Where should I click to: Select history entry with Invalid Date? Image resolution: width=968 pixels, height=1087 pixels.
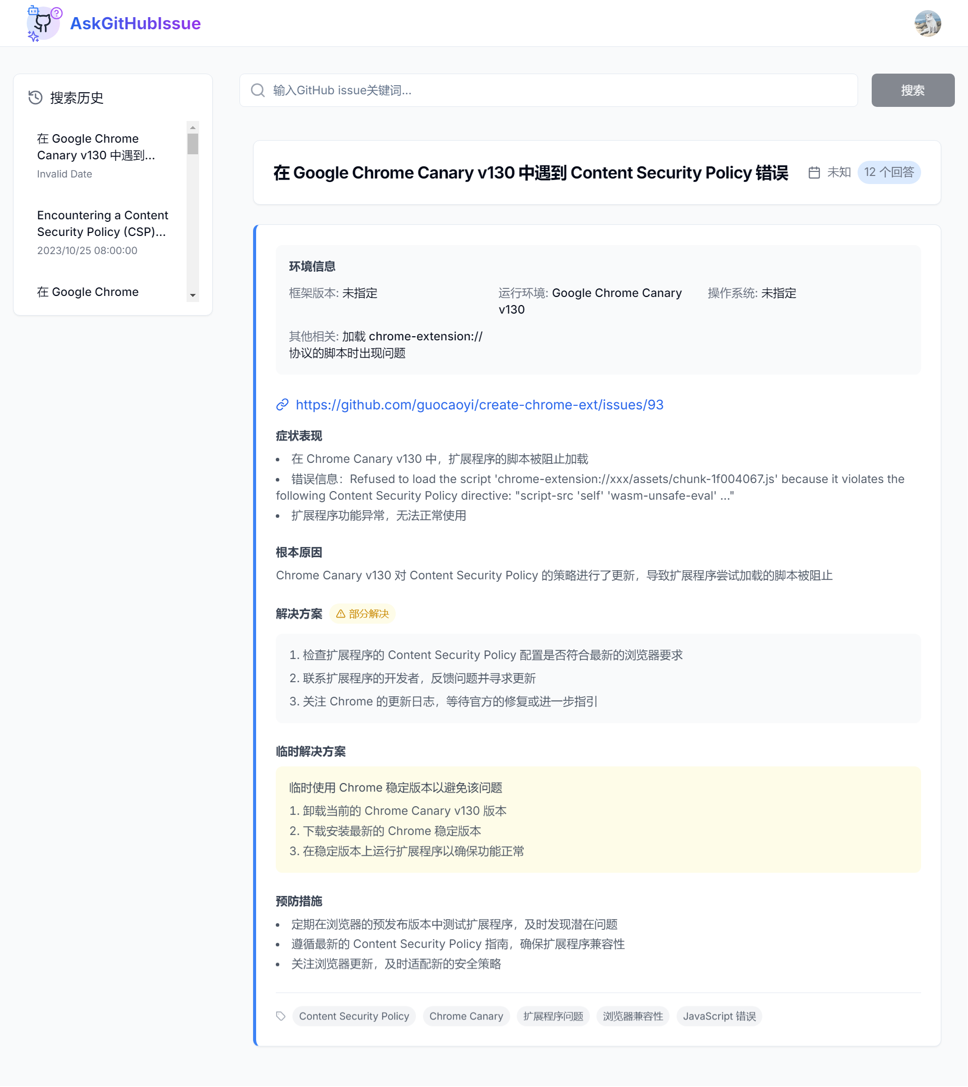(x=96, y=155)
